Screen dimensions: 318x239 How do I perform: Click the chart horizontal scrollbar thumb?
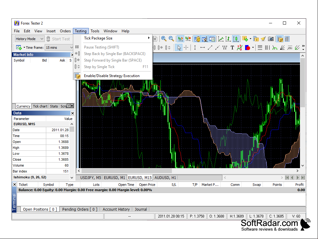click(127, 171)
